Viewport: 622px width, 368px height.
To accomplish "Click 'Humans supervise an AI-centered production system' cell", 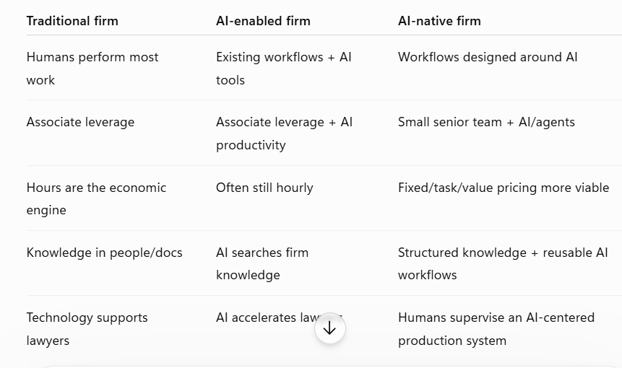I will click(x=496, y=329).
